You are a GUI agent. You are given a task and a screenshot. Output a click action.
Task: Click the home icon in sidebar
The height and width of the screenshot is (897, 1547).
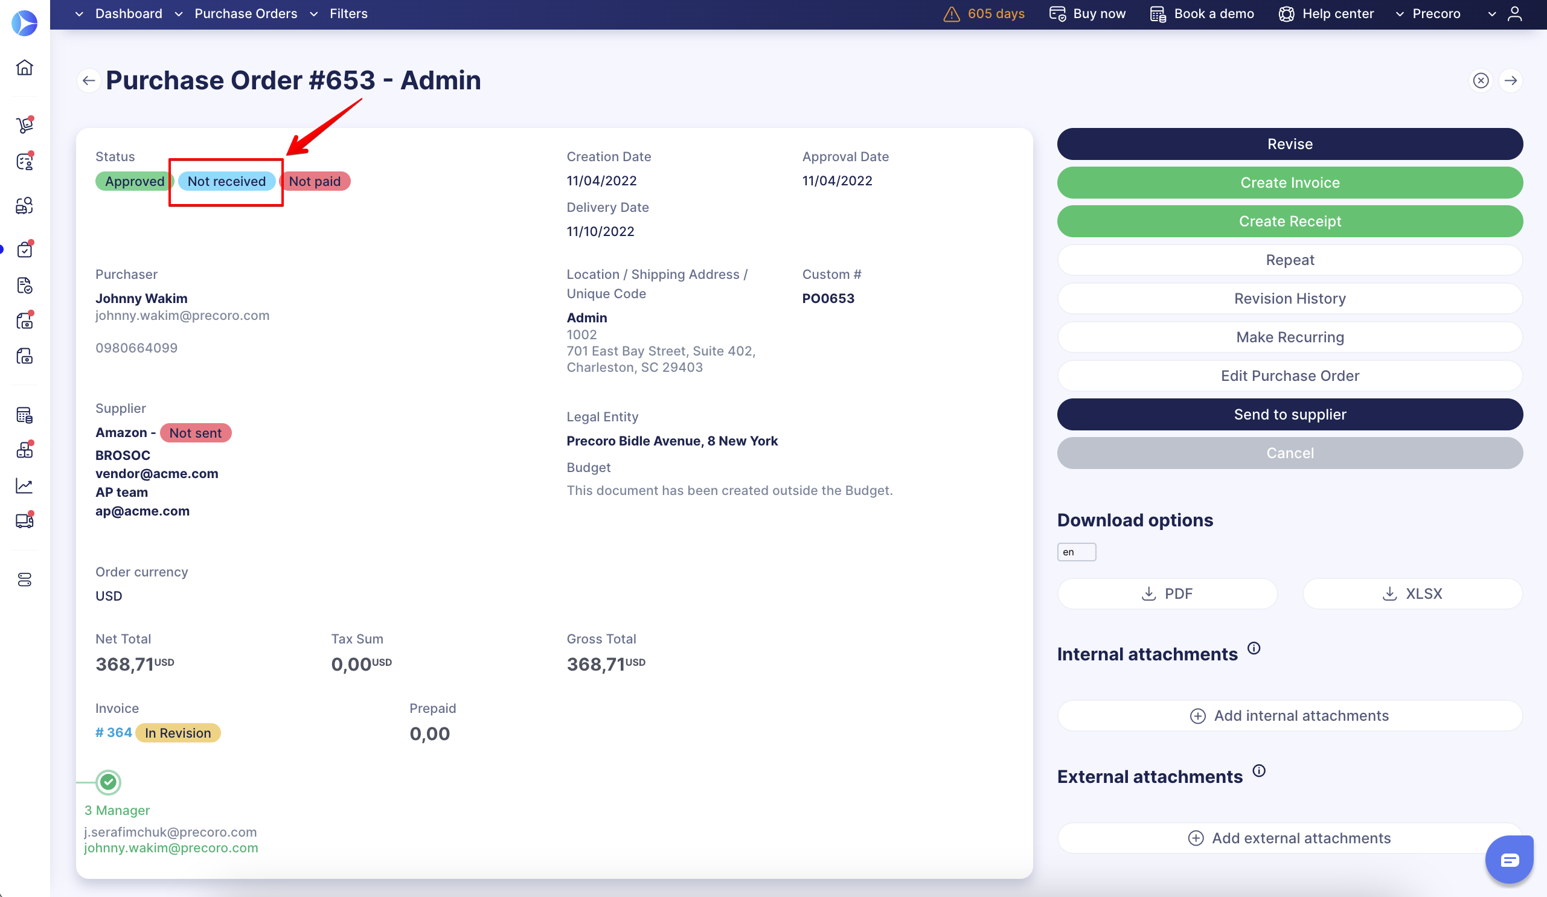(x=25, y=67)
